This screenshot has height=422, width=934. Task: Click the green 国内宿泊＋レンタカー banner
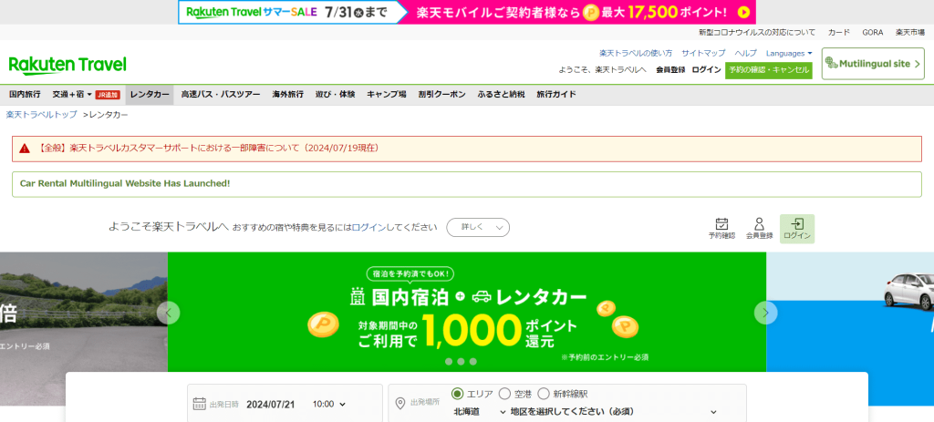(x=467, y=312)
